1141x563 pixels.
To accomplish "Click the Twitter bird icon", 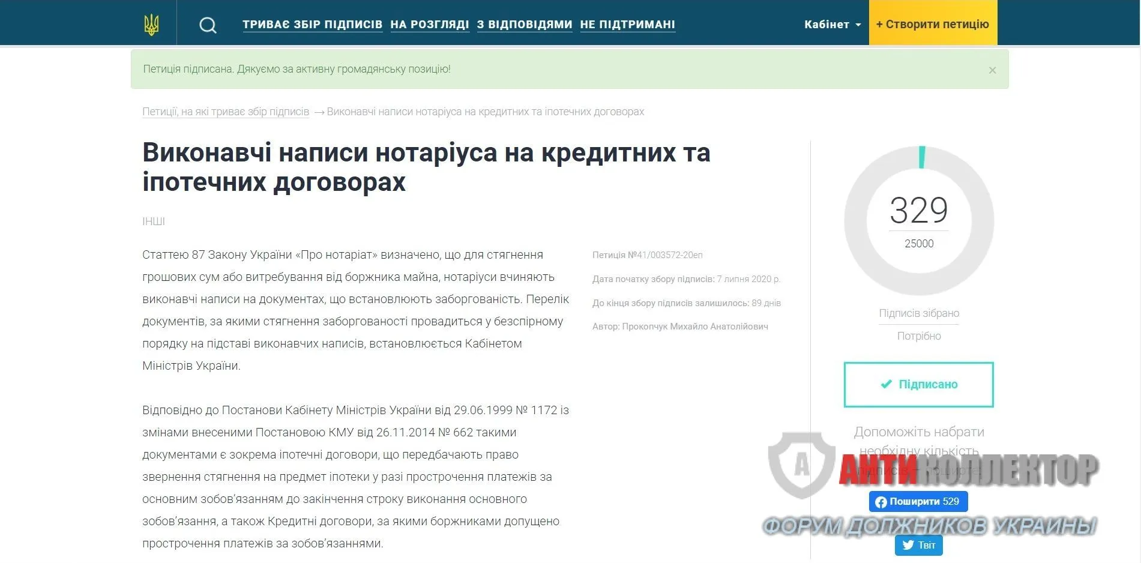I will click(908, 545).
